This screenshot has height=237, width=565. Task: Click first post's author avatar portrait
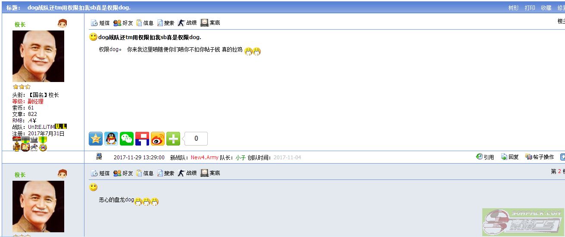click(x=38, y=56)
